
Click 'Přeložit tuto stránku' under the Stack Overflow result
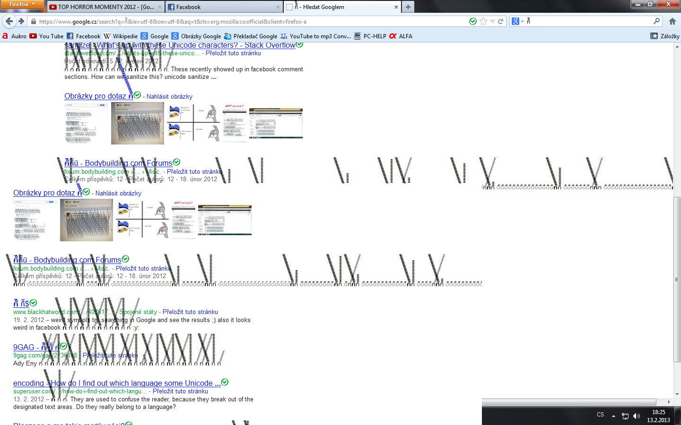click(233, 53)
